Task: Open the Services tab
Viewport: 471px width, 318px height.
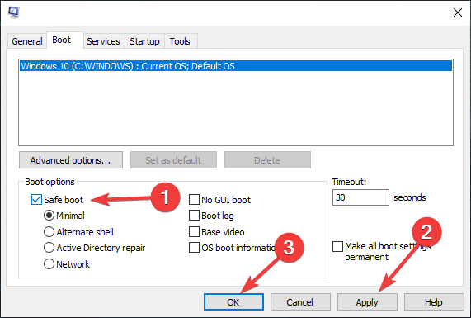Action: click(103, 41)
